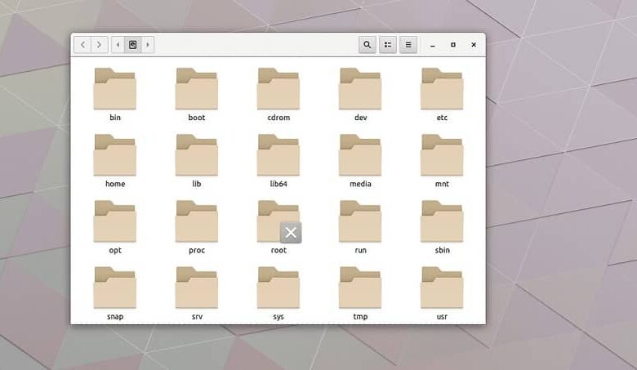
Task: Select the usr folder icon
Action: point(442,288)
